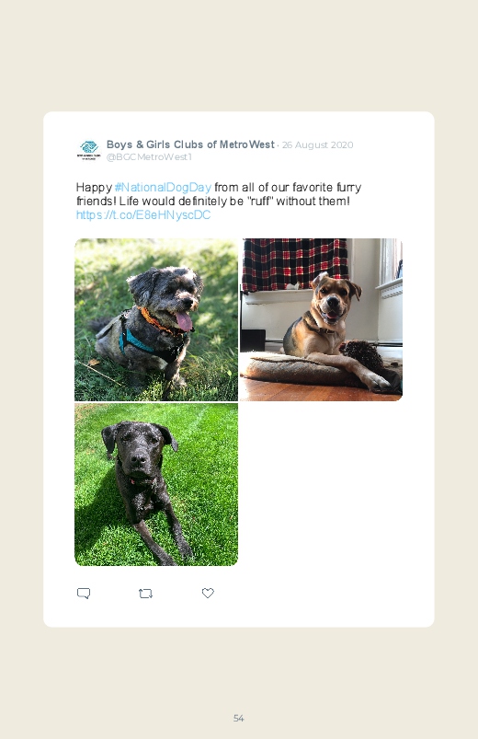The image size is (478, 739).
Task: Open the tan dog on bed photo
Action: click(x=321, y=319)
